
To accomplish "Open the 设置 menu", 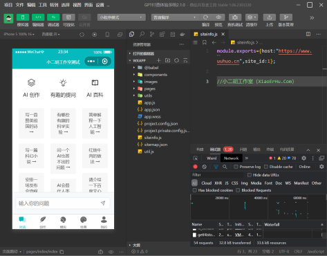I will [x=100, y=5].
